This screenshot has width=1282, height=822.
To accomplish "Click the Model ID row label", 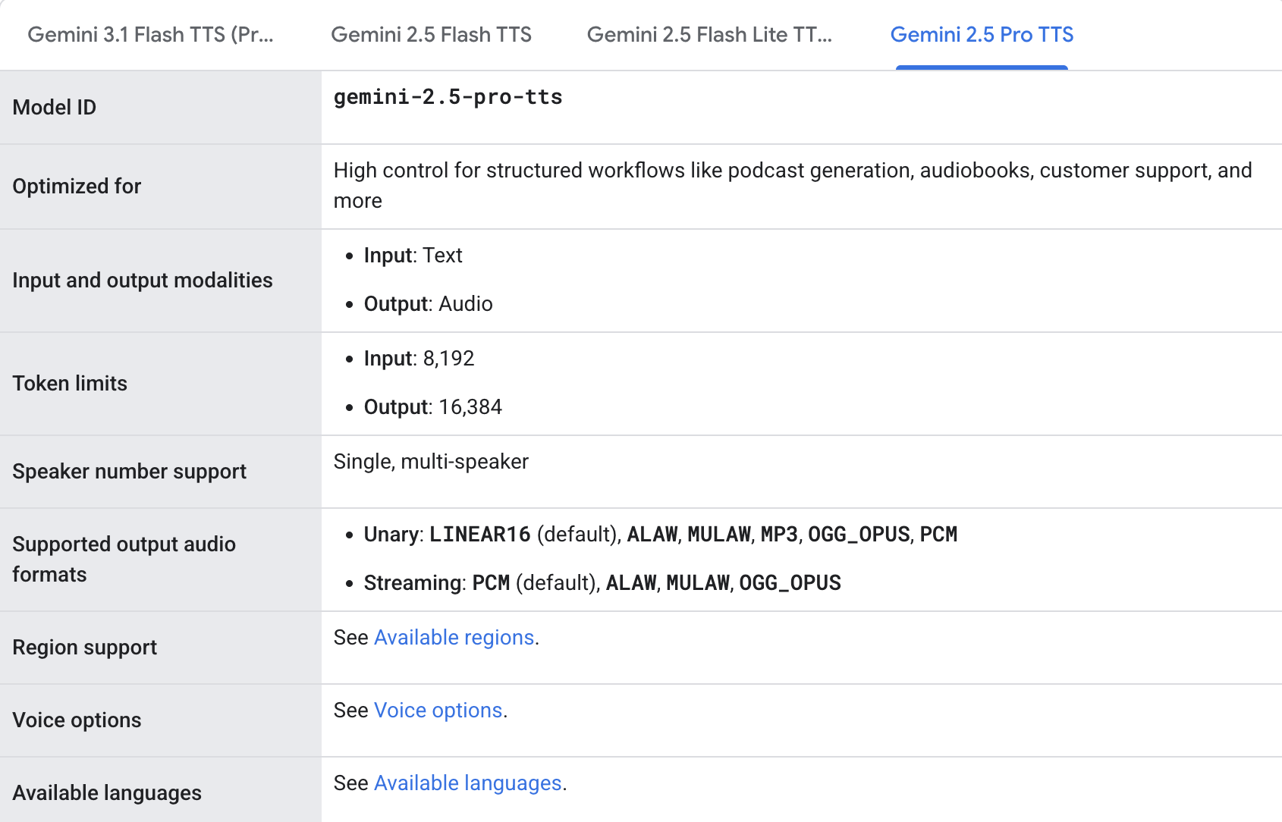I will [55, 108].
